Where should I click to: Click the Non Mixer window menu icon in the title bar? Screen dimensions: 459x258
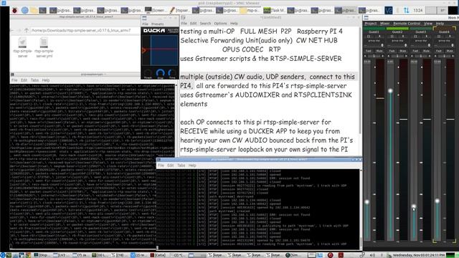366,17
